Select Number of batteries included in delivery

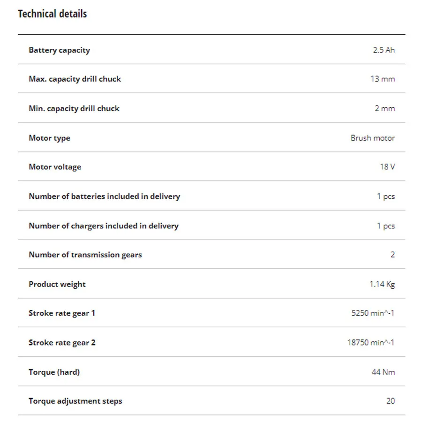coord(105,196)
